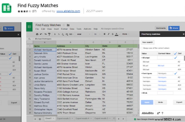Apply percent format icon
This screenshot has width=185, height=122.
click(x=59, y=34)
